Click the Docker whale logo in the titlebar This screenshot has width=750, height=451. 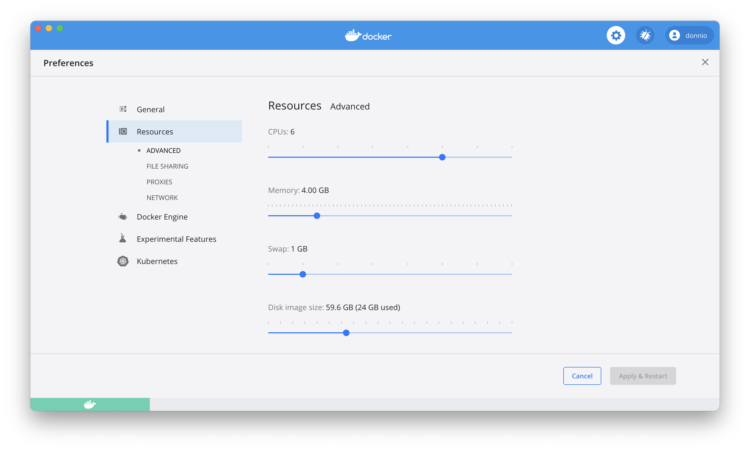tap(368, 35)
